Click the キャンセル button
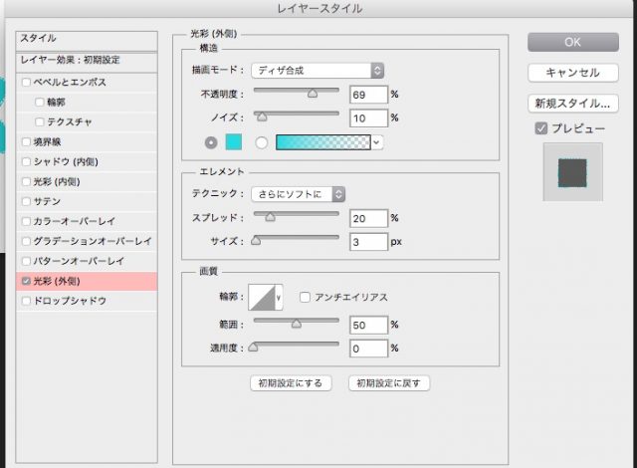Screen dimensions: 637x468 [572, 73]
